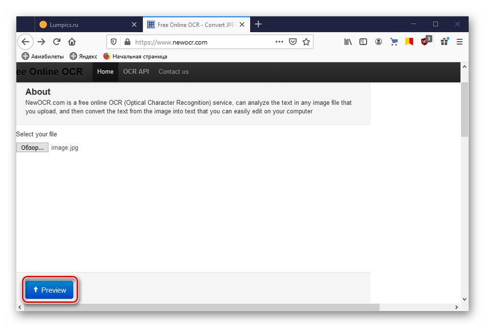Viewport: 485px width, 331px height.
Task: Open the page actions three-dot menu
Action: (279, 42)
